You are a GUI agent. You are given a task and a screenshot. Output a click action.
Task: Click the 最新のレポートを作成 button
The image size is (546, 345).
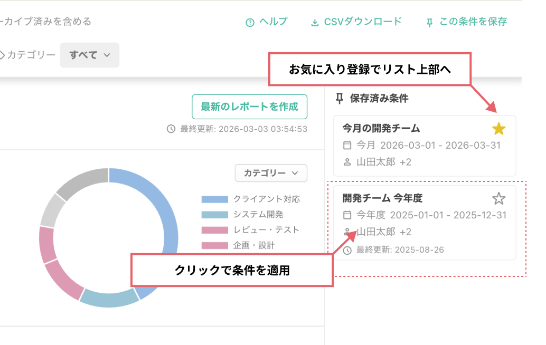coord(250,107)
